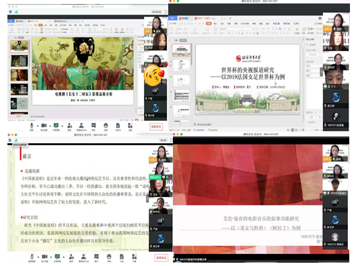Select second slide thumbnail in top-left window

(x=20, y=61)
